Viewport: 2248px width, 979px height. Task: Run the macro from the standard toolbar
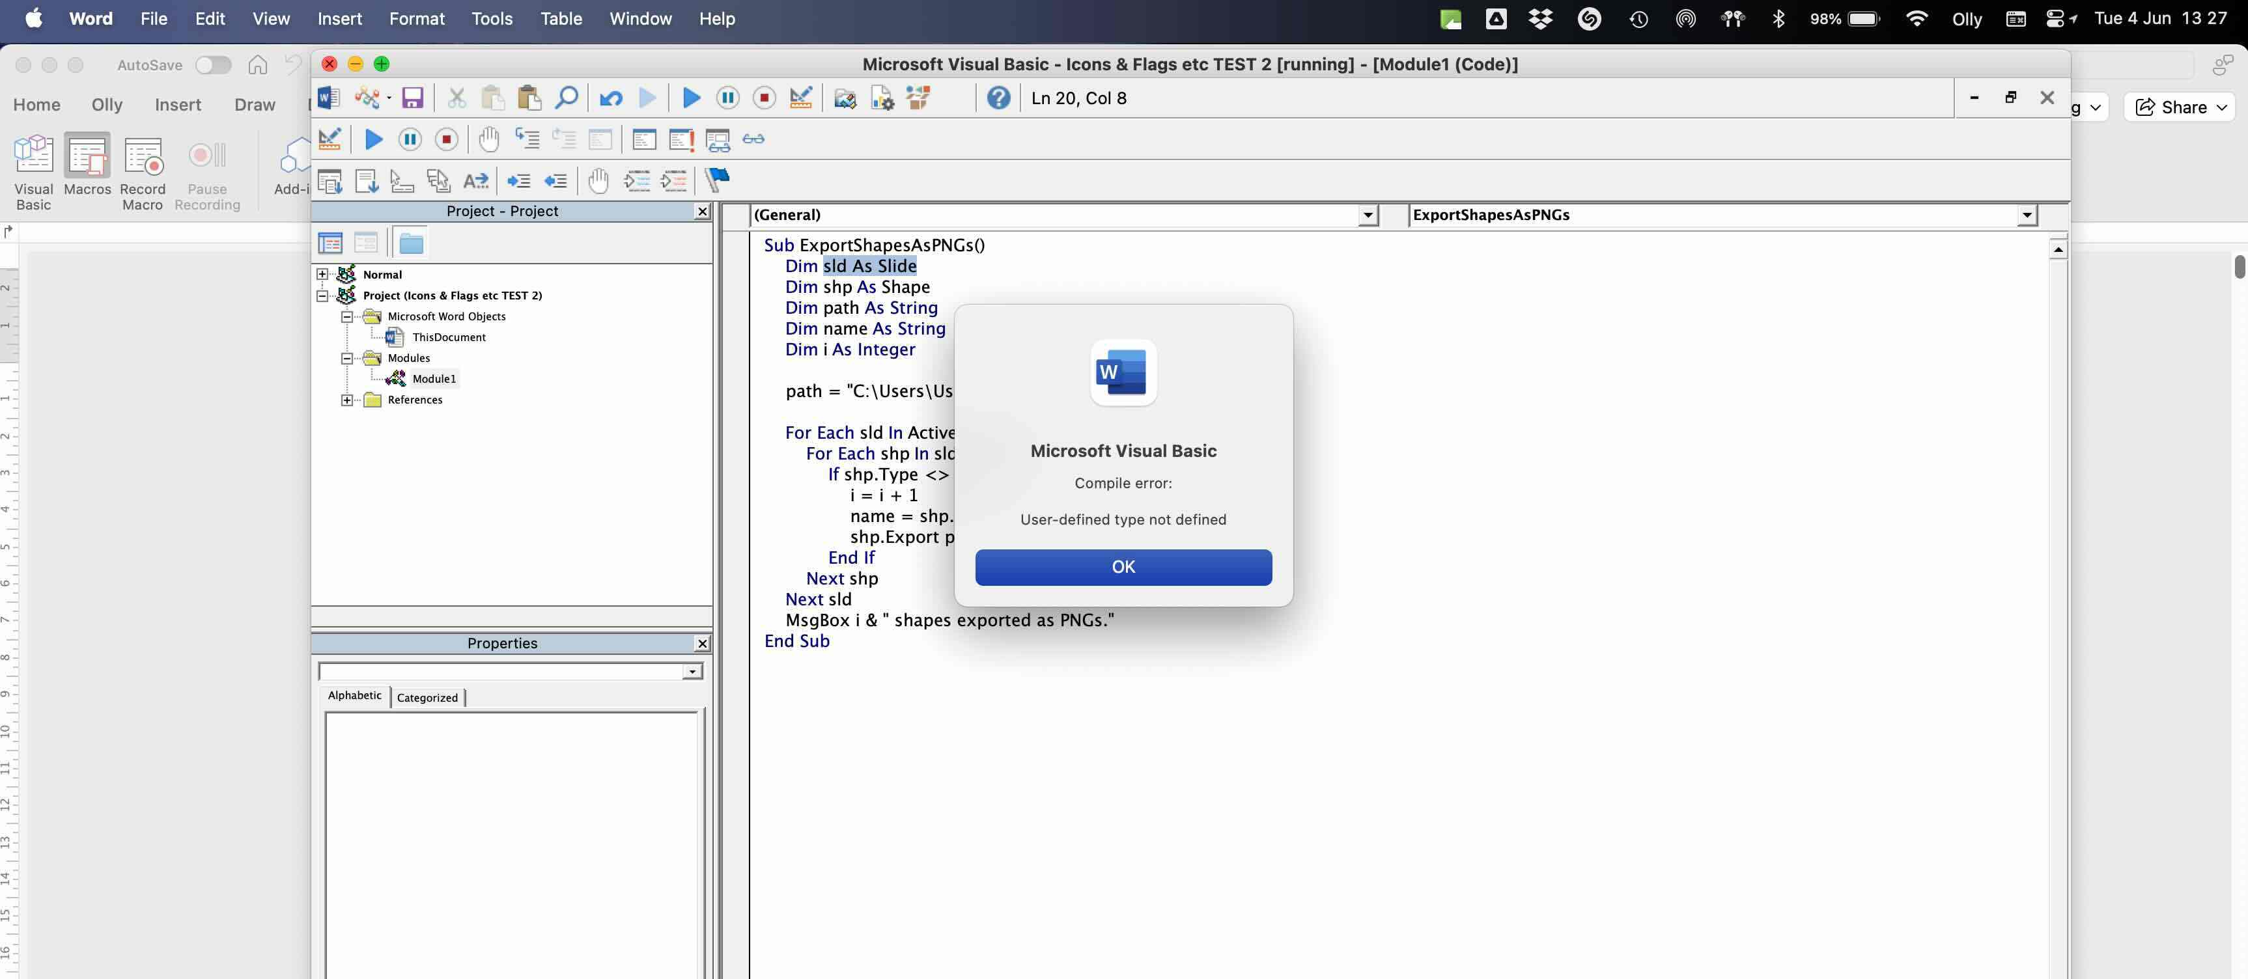691,98
